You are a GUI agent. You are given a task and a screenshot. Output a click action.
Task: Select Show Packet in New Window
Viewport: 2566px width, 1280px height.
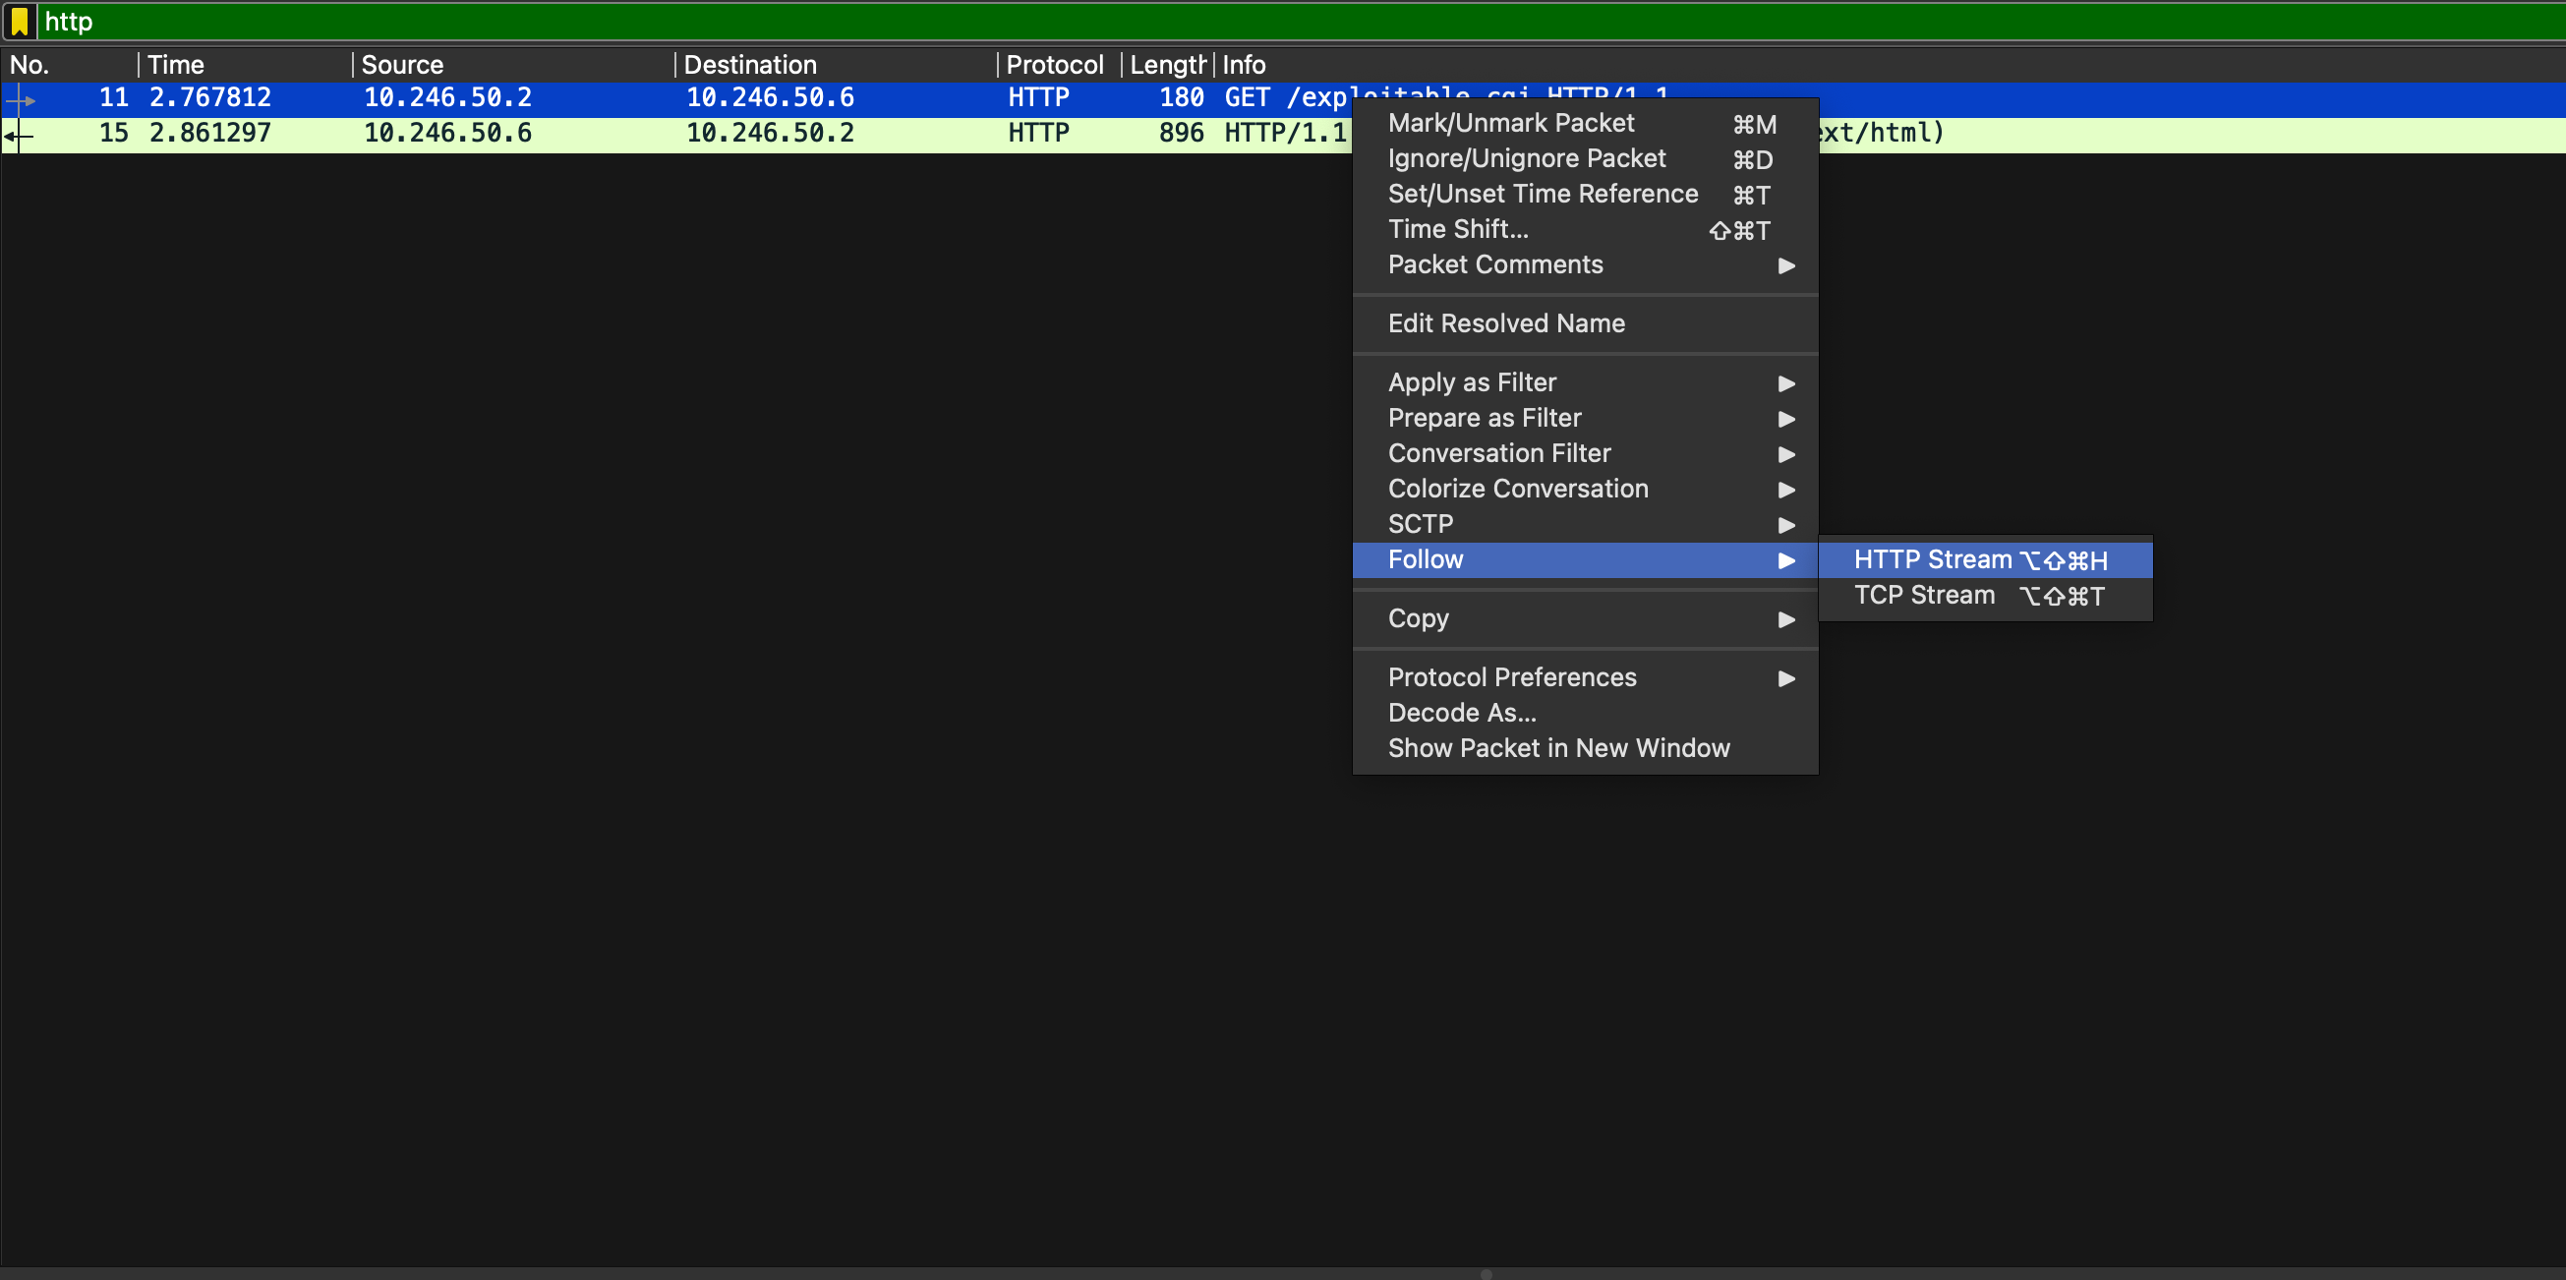(x=1558, y=748)
